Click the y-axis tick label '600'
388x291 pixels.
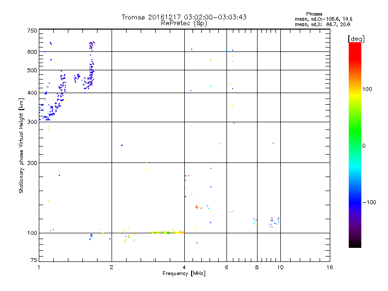[32, 52]
